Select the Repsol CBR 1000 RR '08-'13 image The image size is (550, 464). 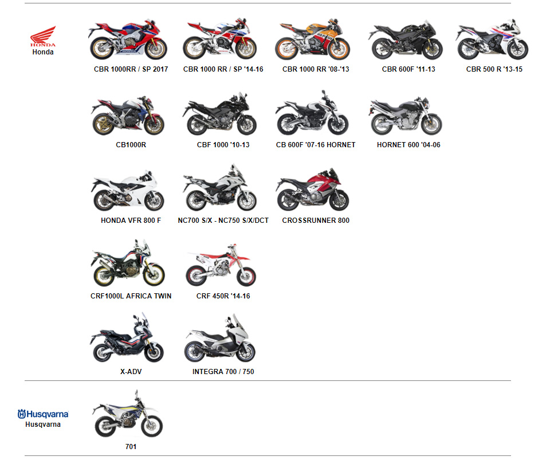313,39
